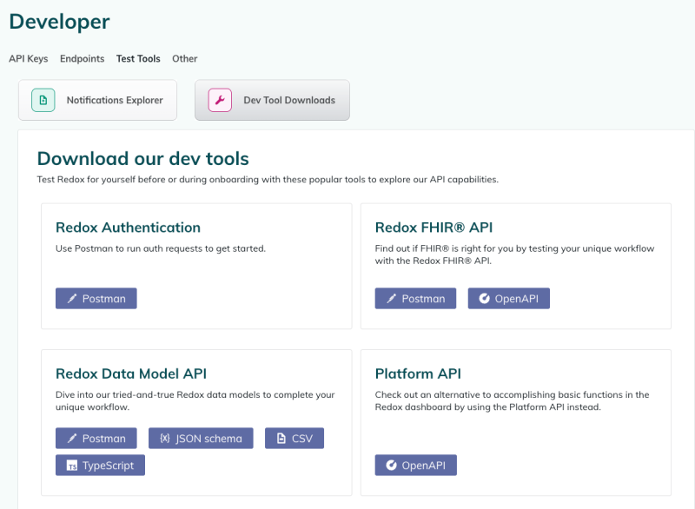Screen dimensions: 695x509
Task: Select the Test Tools tab
Action: [138, 58]
